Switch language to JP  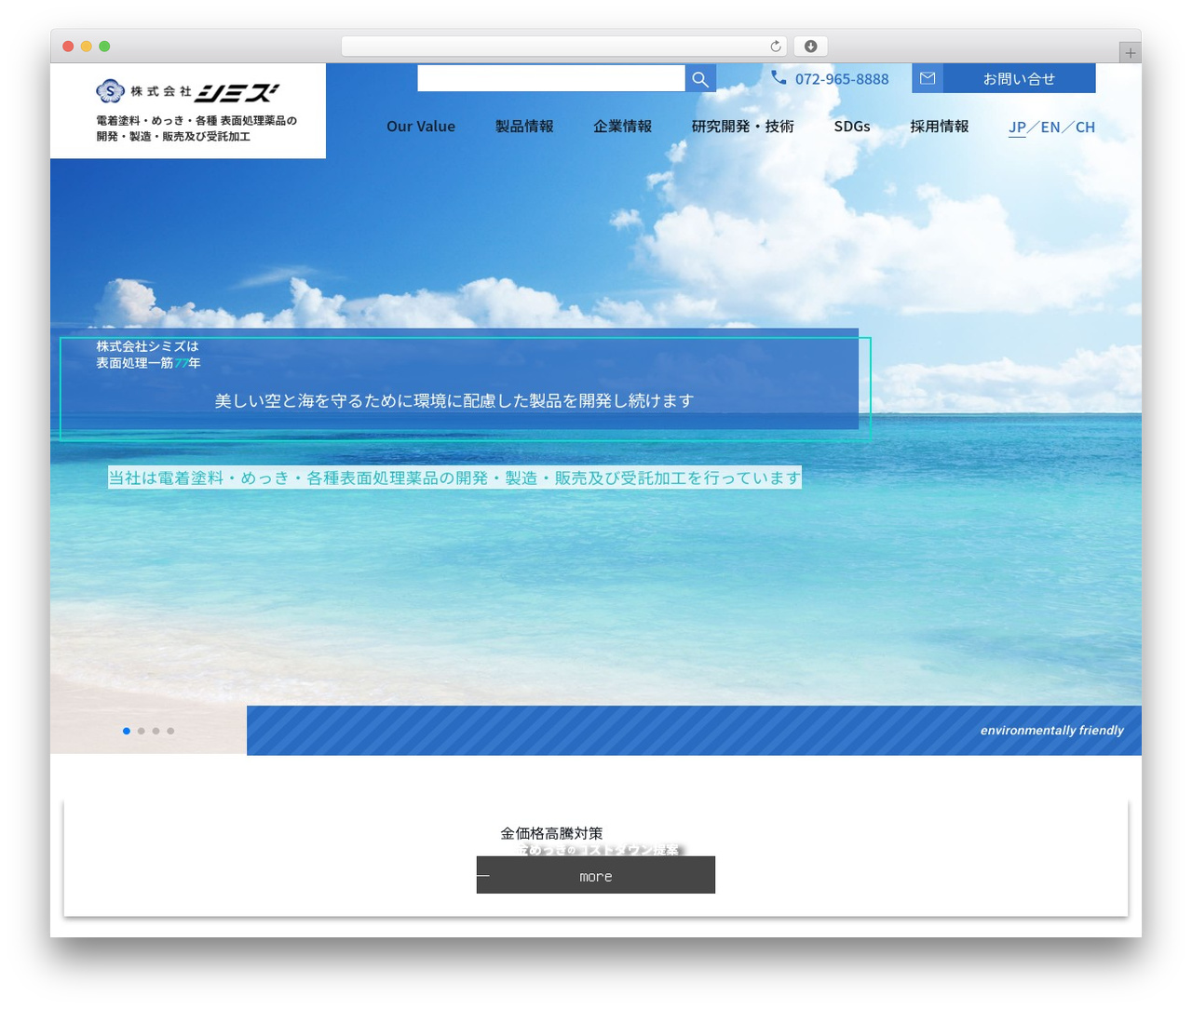point(1017,128)
